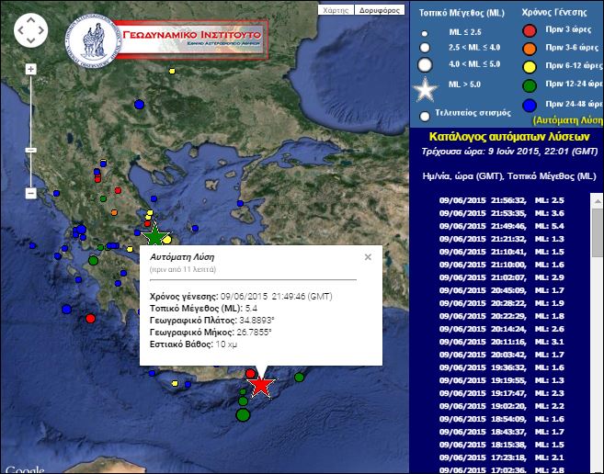Select the catalog entry 21:56:32 ML 2.5
The height and width of the screenshot is (474, 604).
click(x=502, y=200)
